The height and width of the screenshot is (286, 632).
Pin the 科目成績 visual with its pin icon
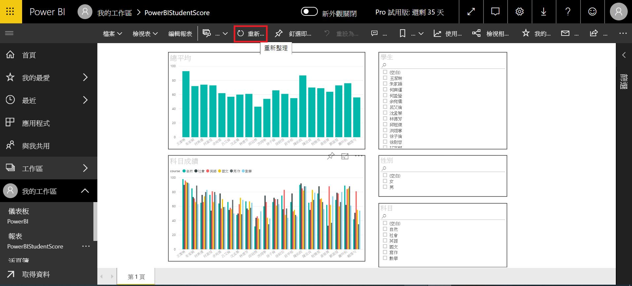tap(331, 156)
